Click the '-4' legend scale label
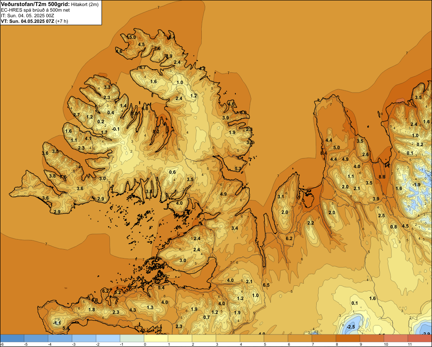Screen dimensions: 432x347 (x=50, y=344)
